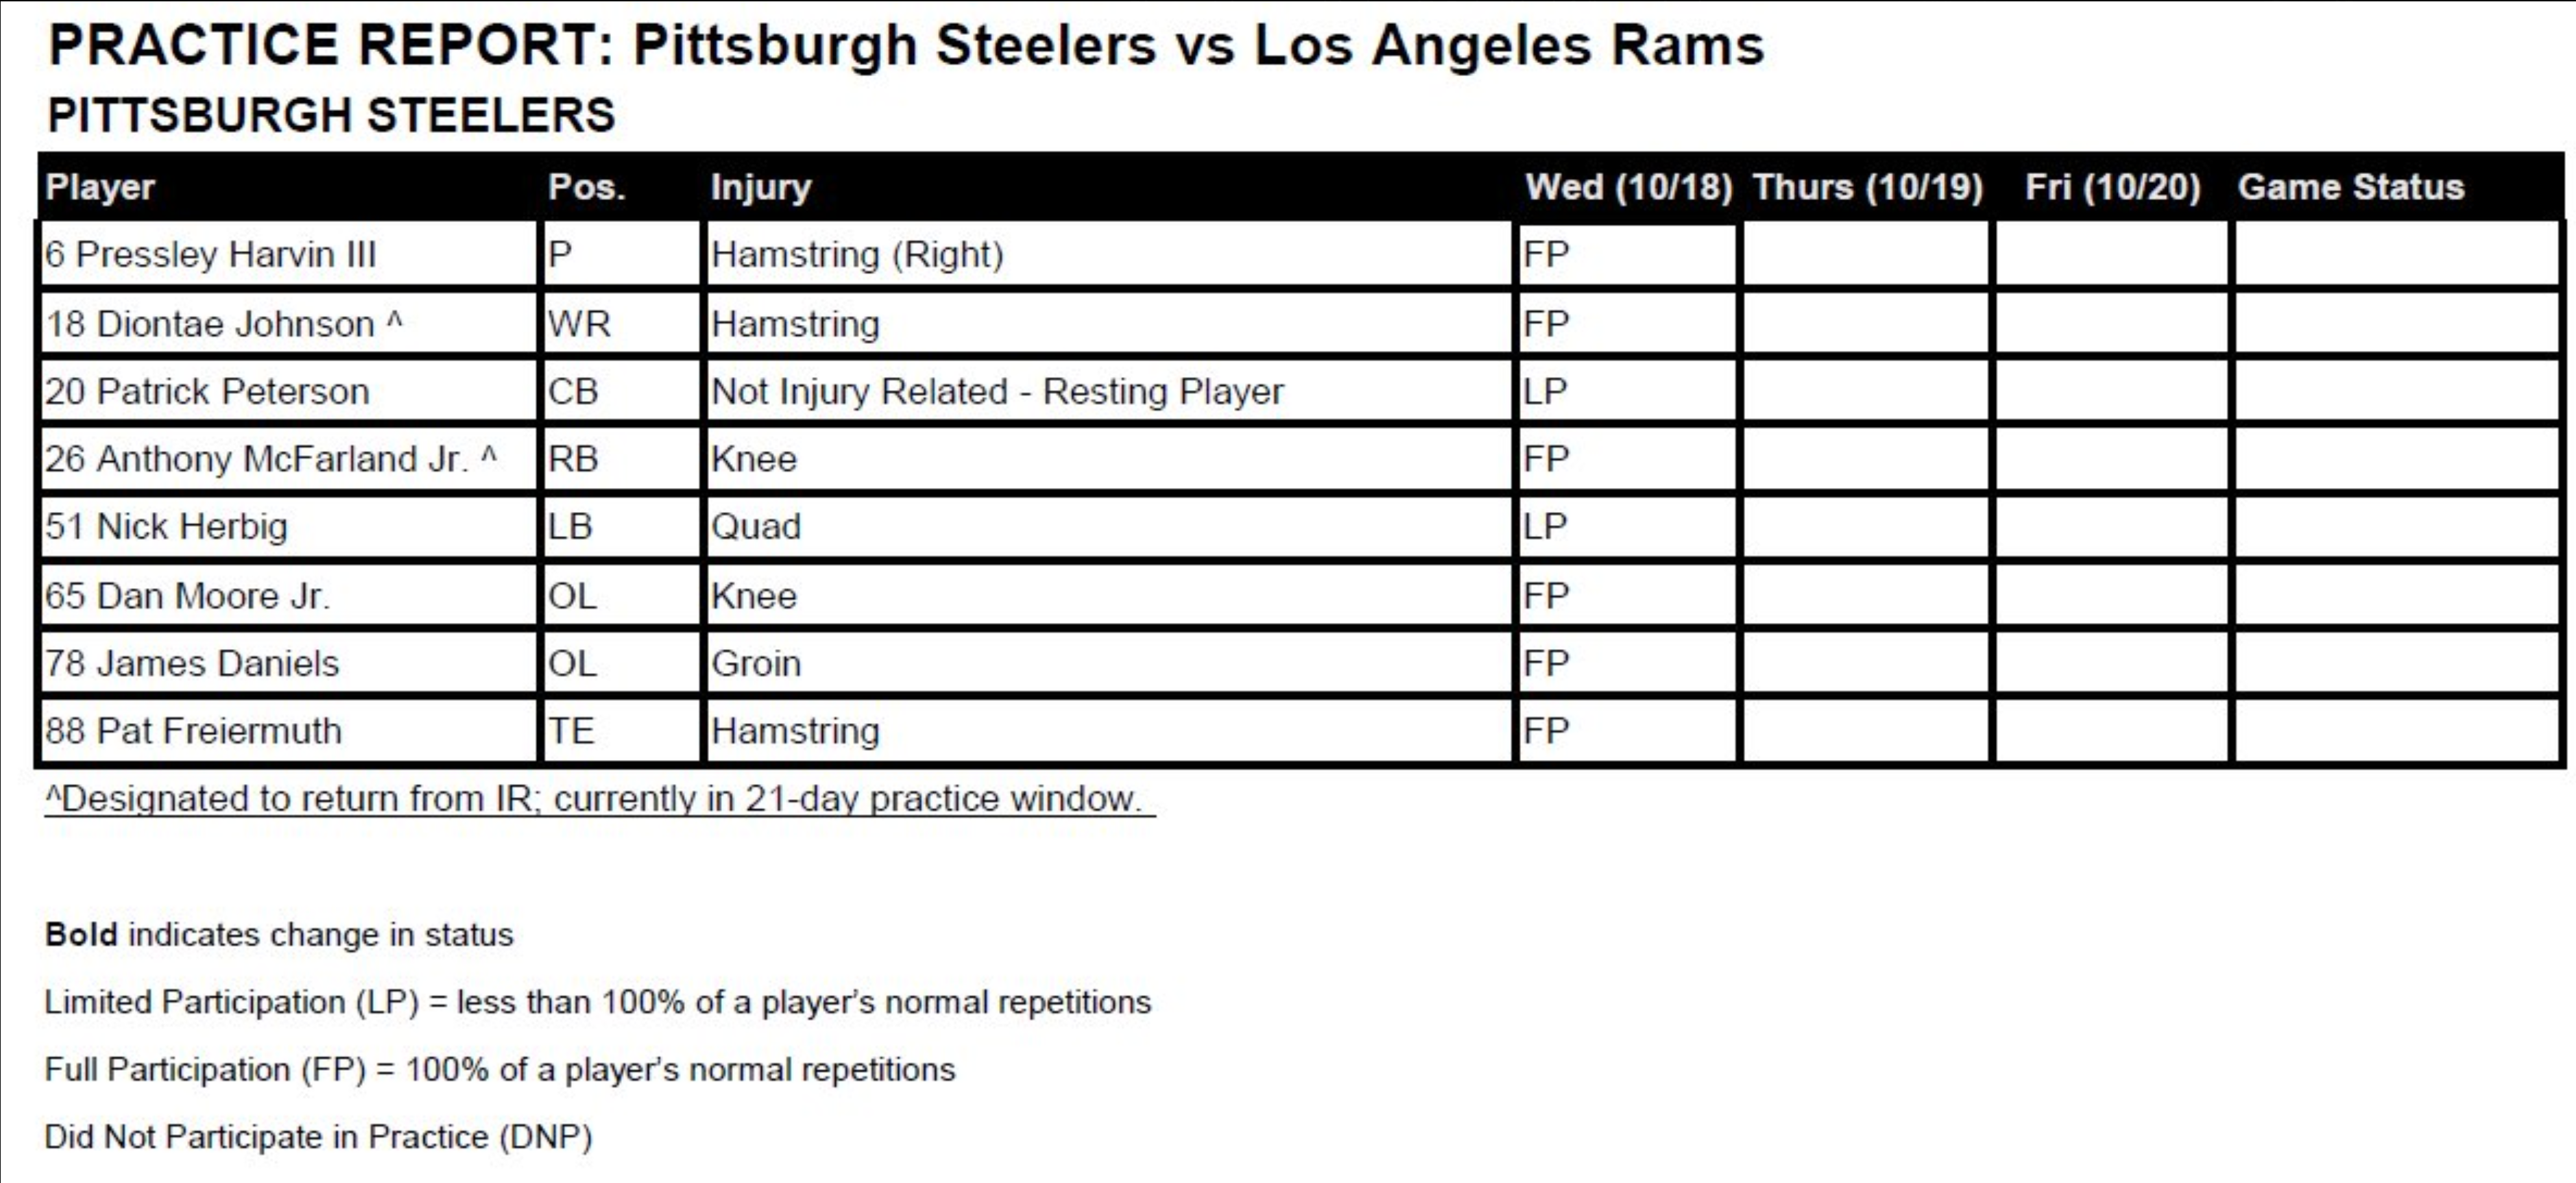Click the 78 James Daniels player cell
This screenshot has width=2576, height=1183.
point(192,663)
